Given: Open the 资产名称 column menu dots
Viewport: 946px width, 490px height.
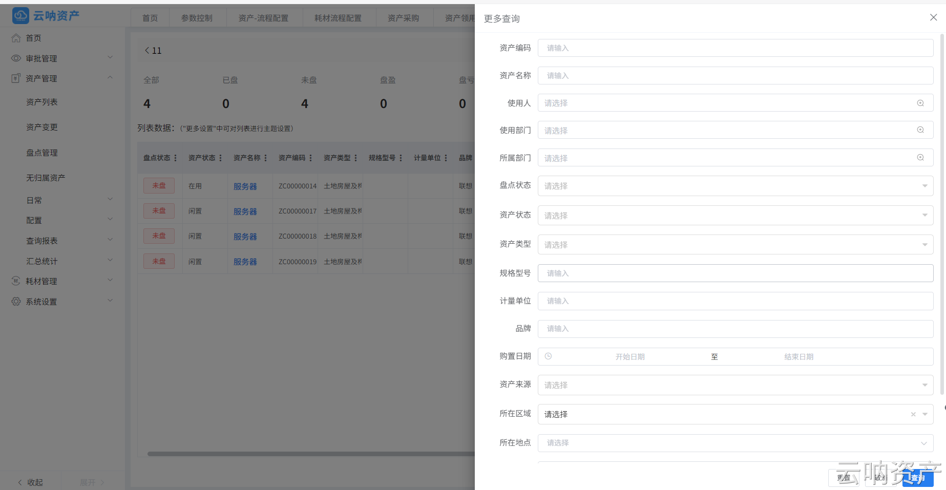Looking at the screenshot, I should [x=265, y=158].
